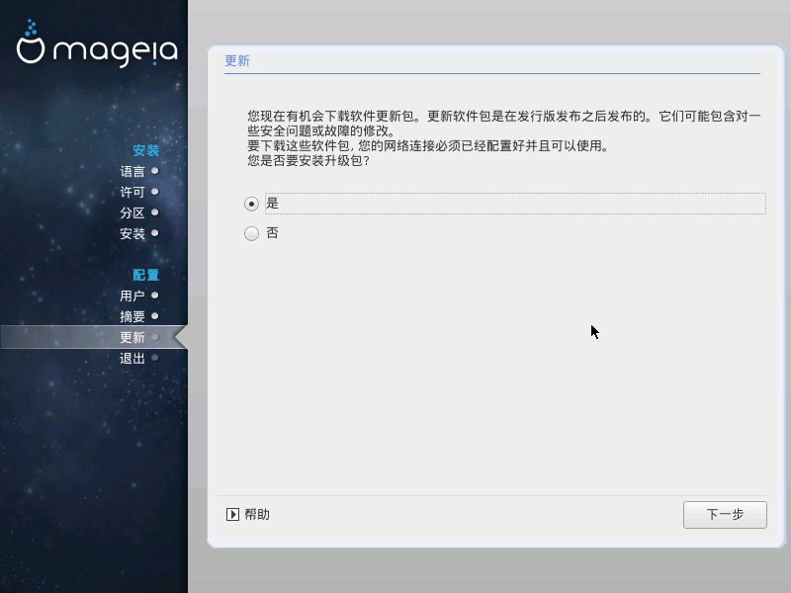
Task: Click the status dot beside 摘要
Action: (155, 315)
